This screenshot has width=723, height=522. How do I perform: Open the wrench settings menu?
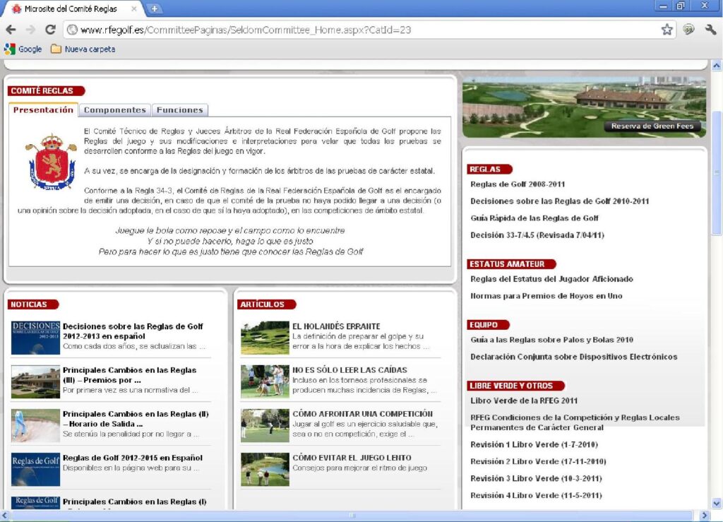[710, 30]
